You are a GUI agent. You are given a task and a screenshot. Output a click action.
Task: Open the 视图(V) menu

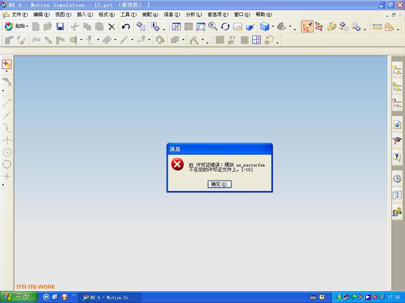tap(63, 15)
